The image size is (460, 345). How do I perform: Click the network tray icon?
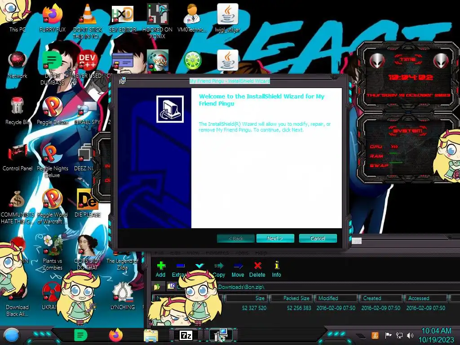[399, 335]
